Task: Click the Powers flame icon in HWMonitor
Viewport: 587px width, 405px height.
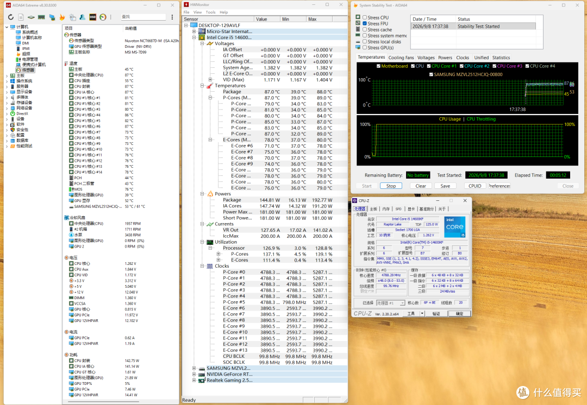Action: (x=210, y=194)
